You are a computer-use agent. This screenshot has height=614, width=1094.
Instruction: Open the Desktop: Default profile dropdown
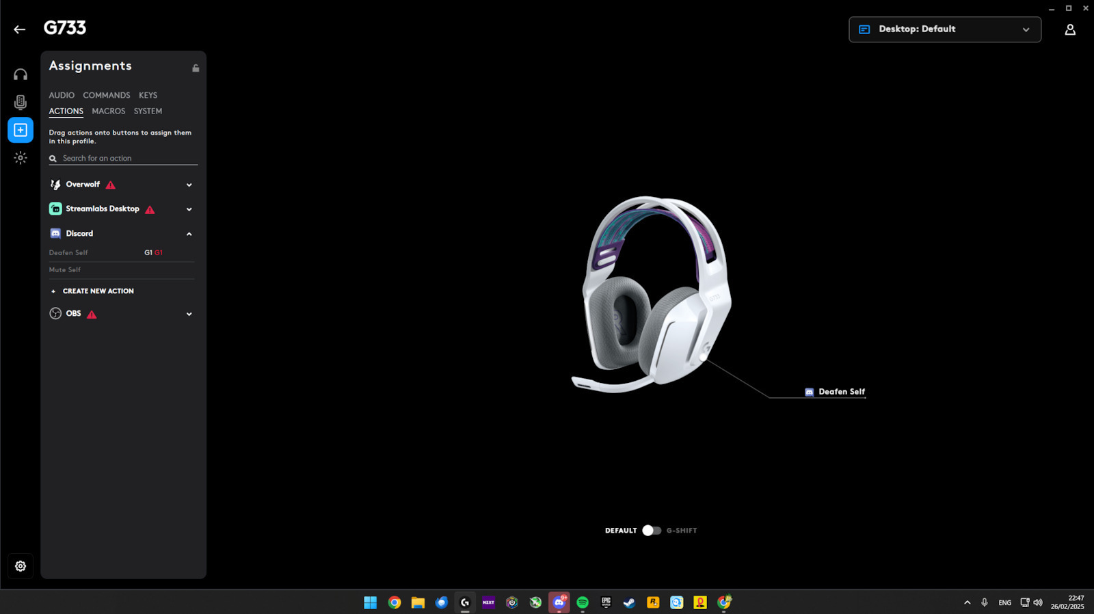click(944, 29)
